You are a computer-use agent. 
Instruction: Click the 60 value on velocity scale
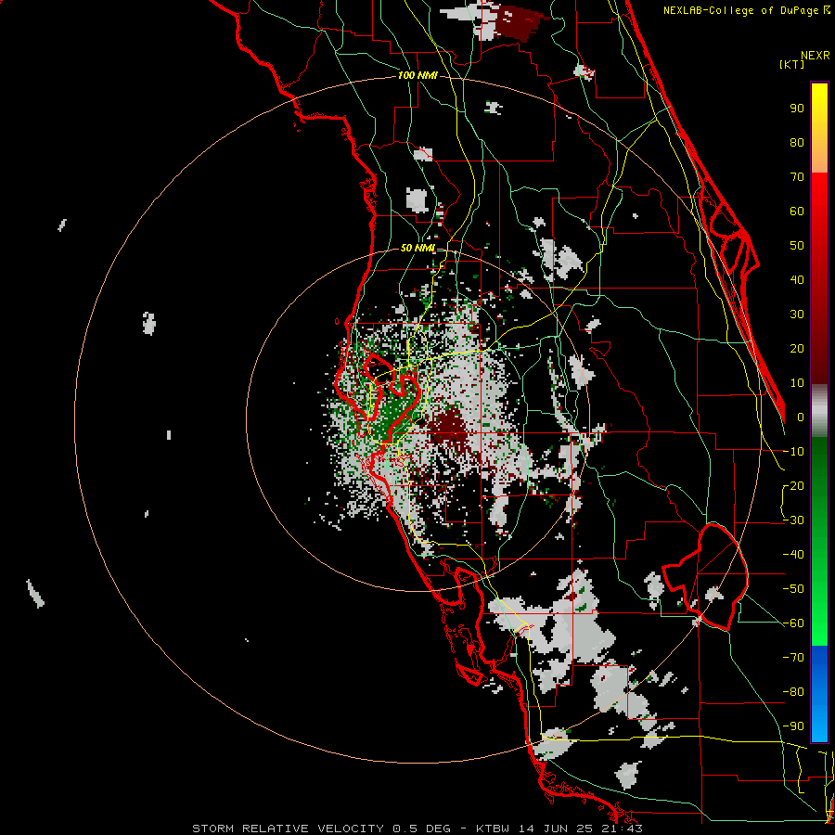[x=797, y=212]
